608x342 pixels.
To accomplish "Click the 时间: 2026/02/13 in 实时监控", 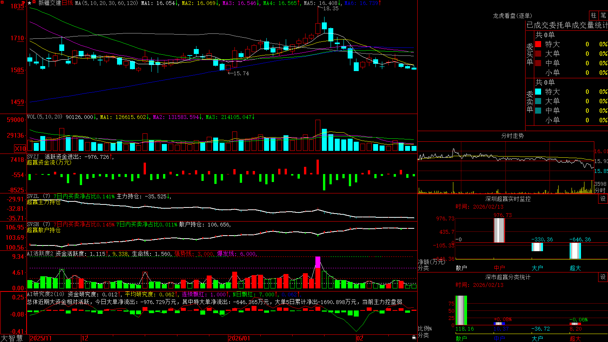I will coord(480,207).
